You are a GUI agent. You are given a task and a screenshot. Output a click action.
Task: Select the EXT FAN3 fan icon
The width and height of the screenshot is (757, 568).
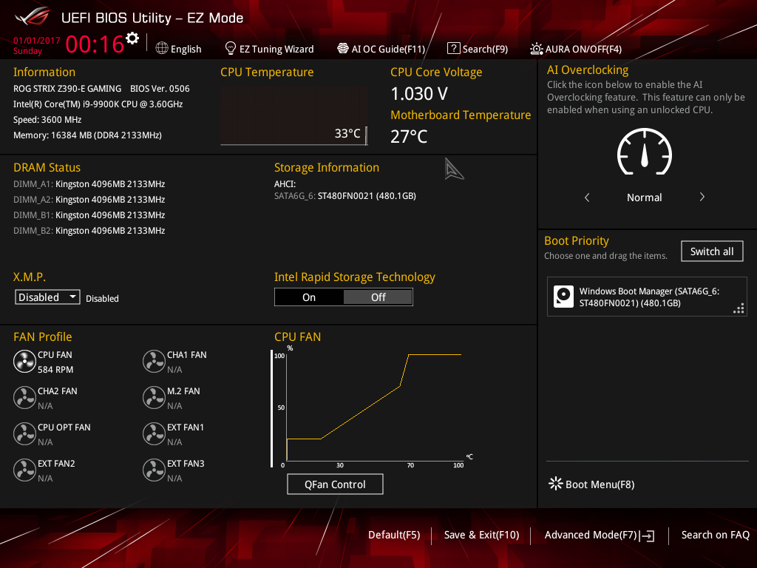[x=154, y=470]
